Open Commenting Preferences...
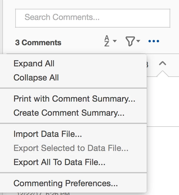 click(x=66, y=184)
